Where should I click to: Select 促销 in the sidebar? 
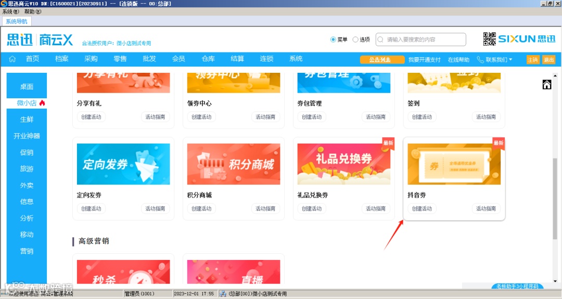click(x=27, y=152)
